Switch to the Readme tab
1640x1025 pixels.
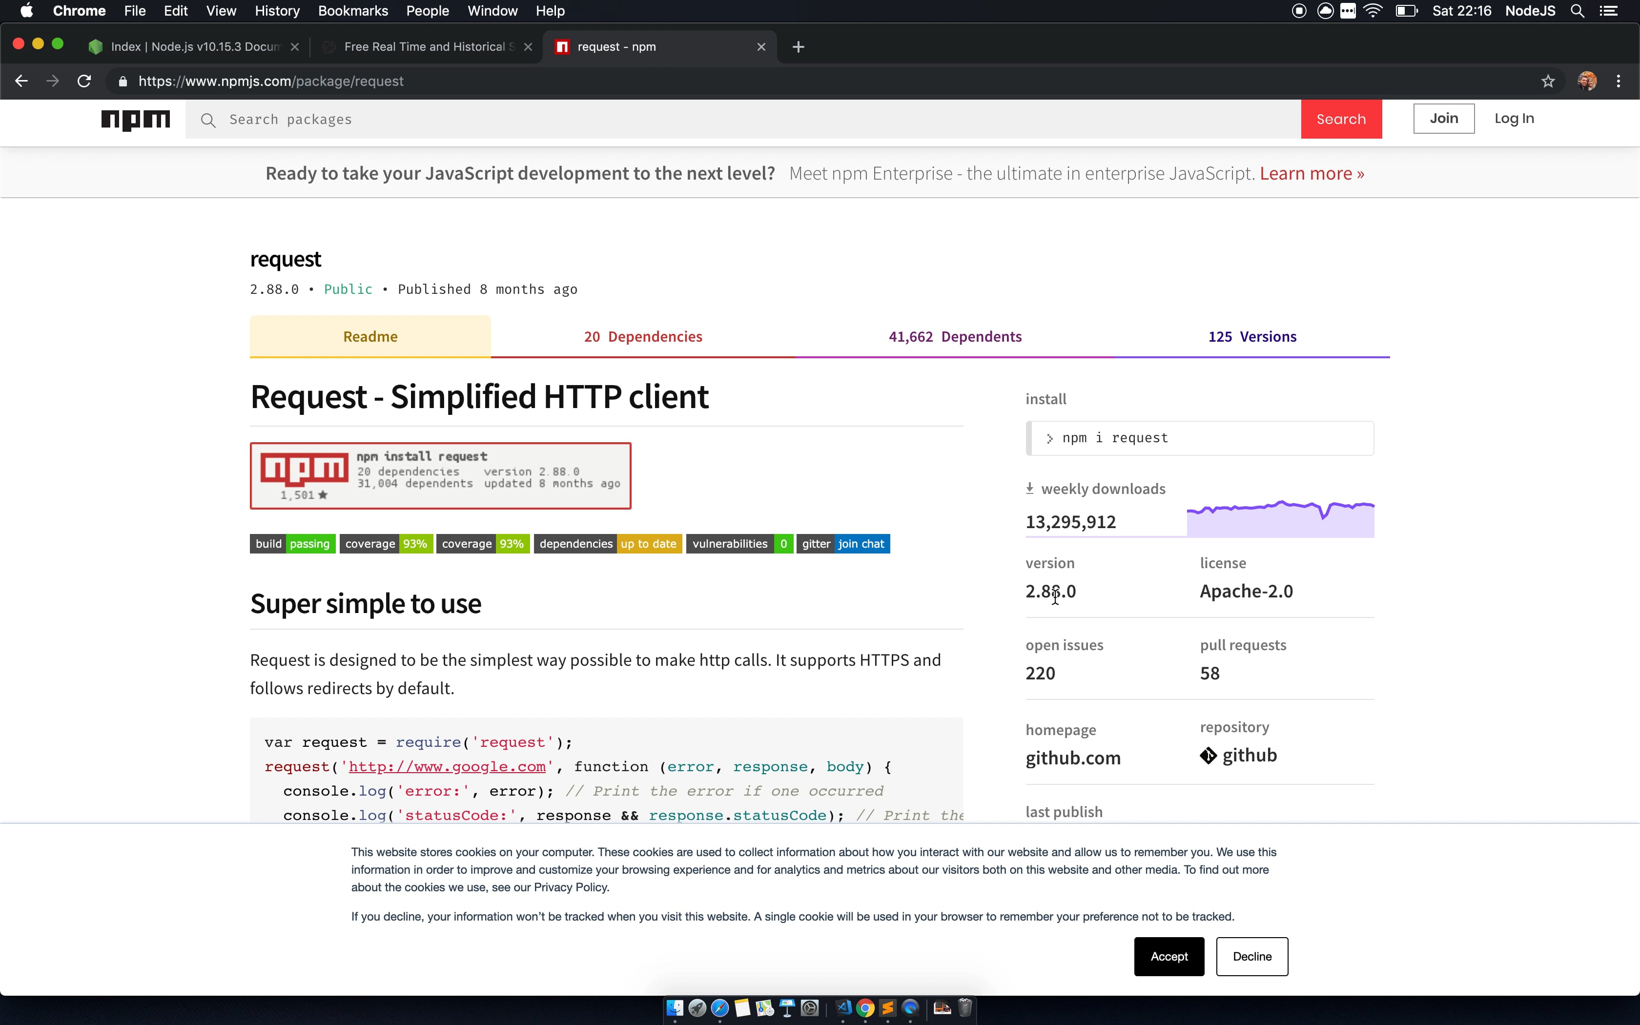pos(370,336)
